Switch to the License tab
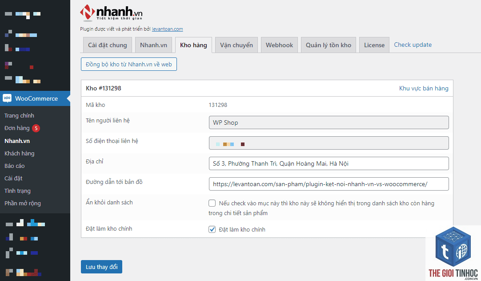The width and height of the screenshot is (481, 281). point(374,45)
